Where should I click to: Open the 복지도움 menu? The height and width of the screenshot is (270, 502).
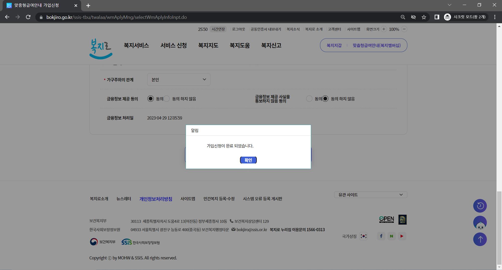(240, 45)
